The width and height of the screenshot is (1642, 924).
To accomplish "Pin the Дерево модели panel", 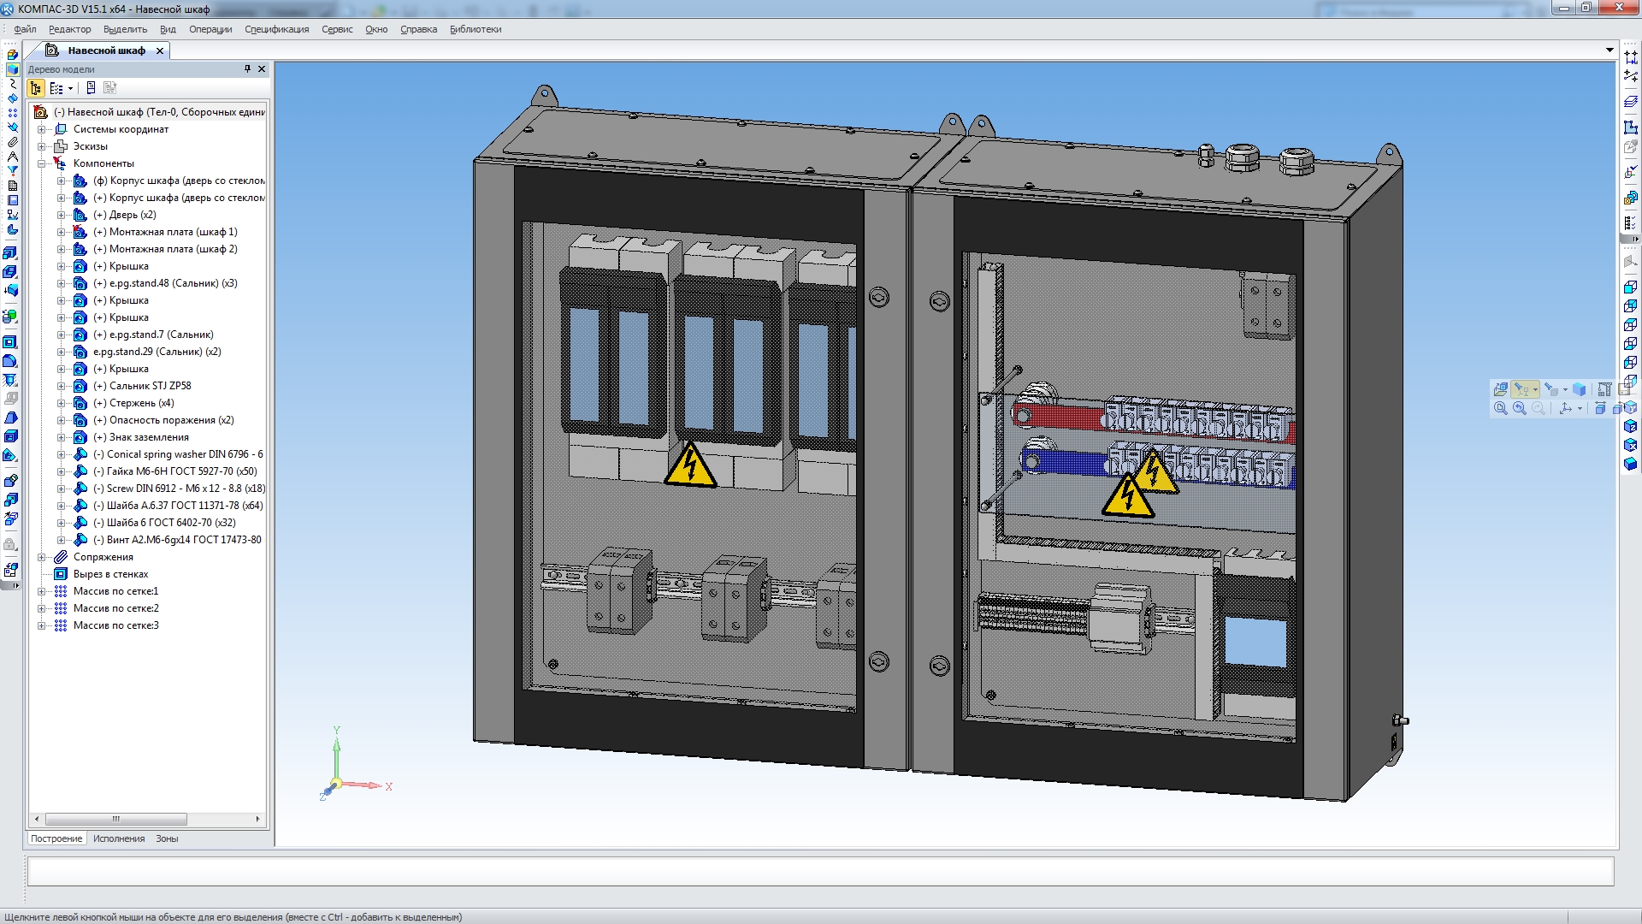I will coord(247,69).
